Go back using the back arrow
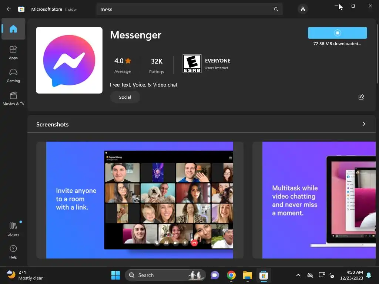The width and height of the screenshot is (379, 284). [x=9, y=9]
